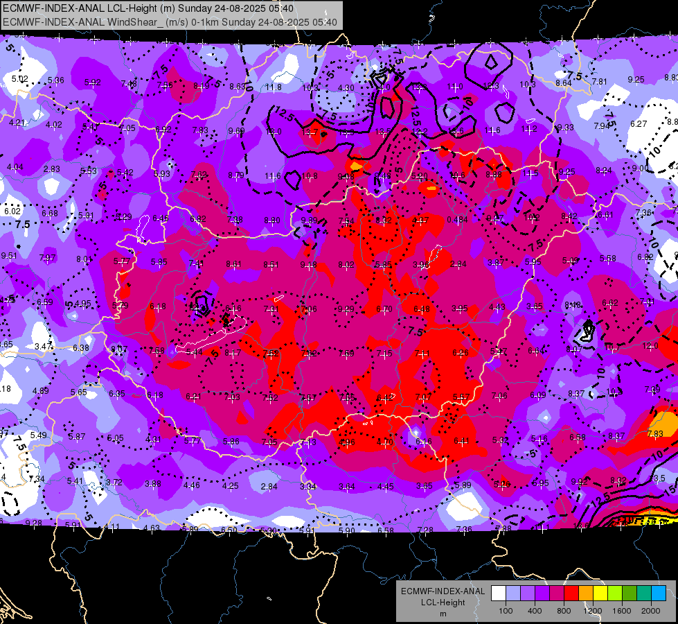The image size is (678, 624).
Task: Select the grid value 6.68
Action: 50,213
